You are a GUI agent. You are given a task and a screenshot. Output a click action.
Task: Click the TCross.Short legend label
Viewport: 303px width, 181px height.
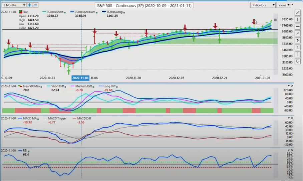pyautogui.click(x=55, y=12)
